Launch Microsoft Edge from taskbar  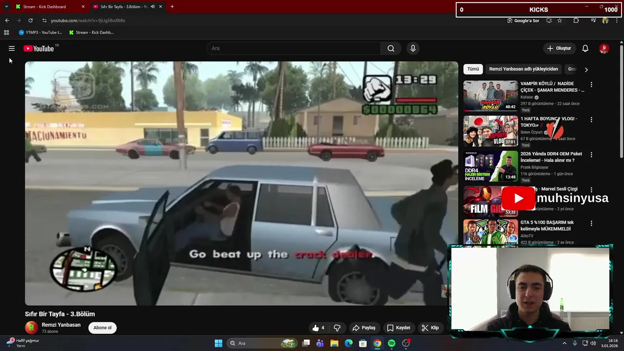[x=349, y=343]
